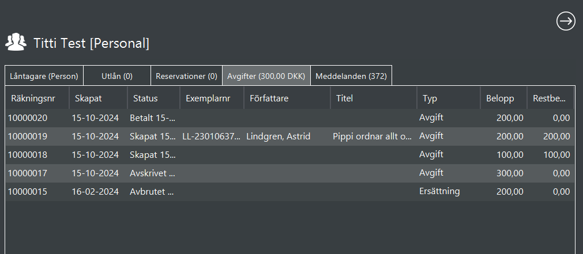The image size is (583, 254).
Task: Select the Avgifter (300,00 DKK) tab
Action: pyautogui.click(x=266, y=76)
